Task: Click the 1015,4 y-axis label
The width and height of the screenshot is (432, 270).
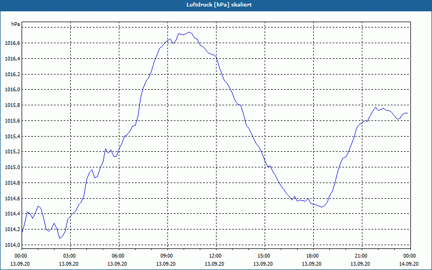Action: 12,137
